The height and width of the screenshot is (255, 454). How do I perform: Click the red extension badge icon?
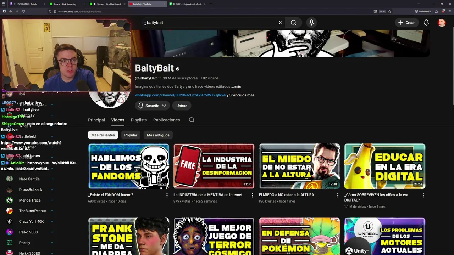(443, 11)
